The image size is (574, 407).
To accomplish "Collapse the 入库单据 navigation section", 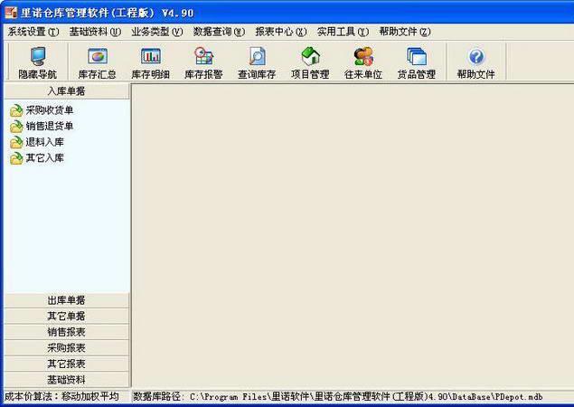I will tap(67, 90).
